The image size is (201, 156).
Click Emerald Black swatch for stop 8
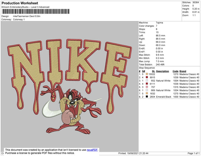tap(147, 96)
